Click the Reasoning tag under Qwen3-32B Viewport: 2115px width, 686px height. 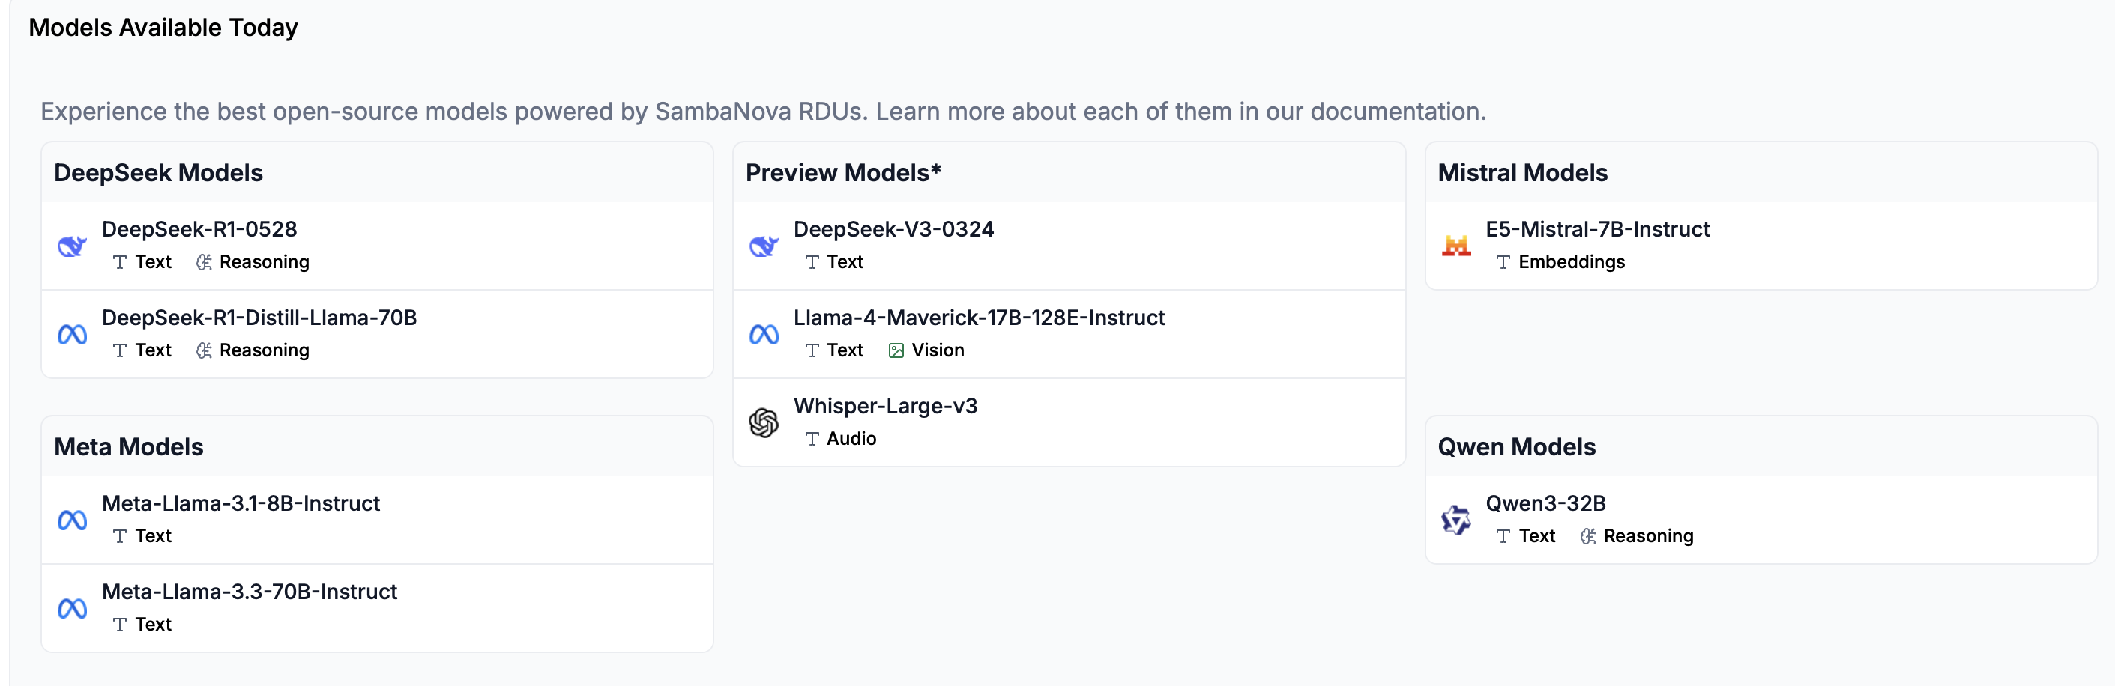click(1647, 535)
